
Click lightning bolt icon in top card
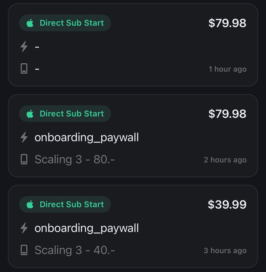point(24,47)
